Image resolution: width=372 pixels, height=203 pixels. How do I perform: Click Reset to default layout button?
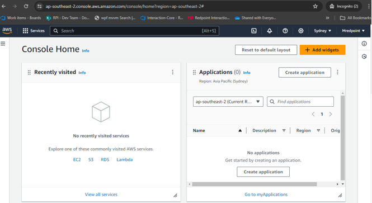266,50
